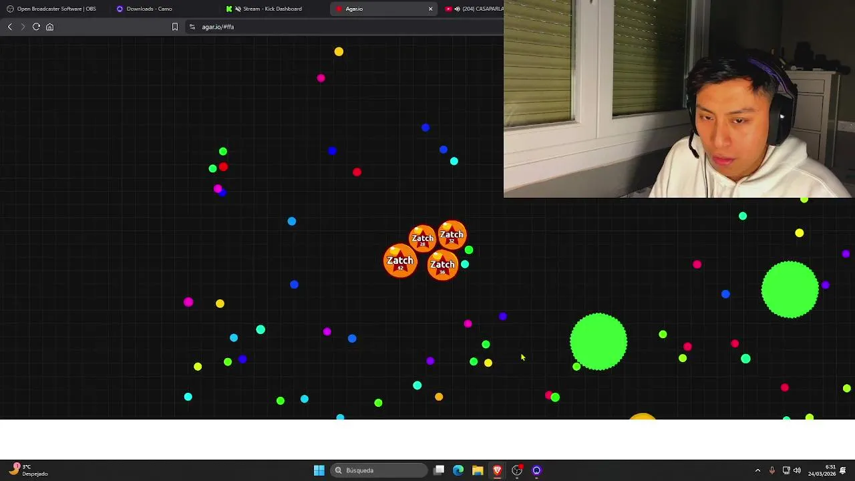This screenshot has height=481, width=855.
Task: Show hidden system tray icons
Action: click(x=757, y=470)
